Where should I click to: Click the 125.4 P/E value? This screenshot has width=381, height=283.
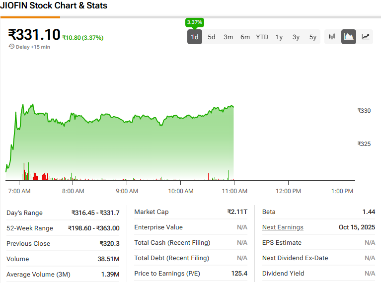point(239,273)
